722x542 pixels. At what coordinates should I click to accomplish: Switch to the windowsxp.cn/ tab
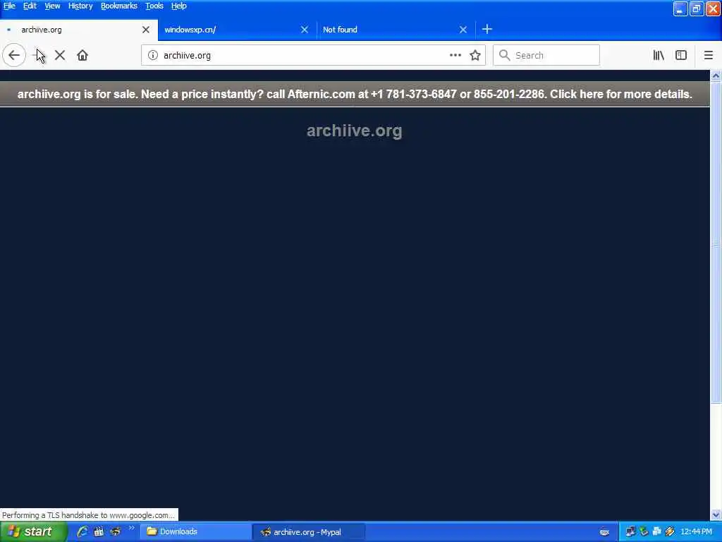[x=231, y=30]
